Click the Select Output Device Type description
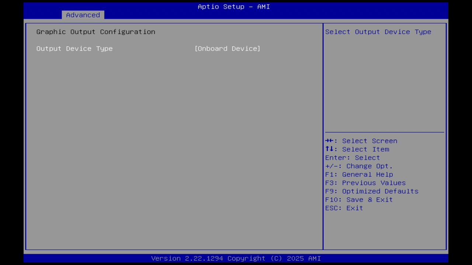472x265 pixels. pyautogui.click(x=378, y=32)
